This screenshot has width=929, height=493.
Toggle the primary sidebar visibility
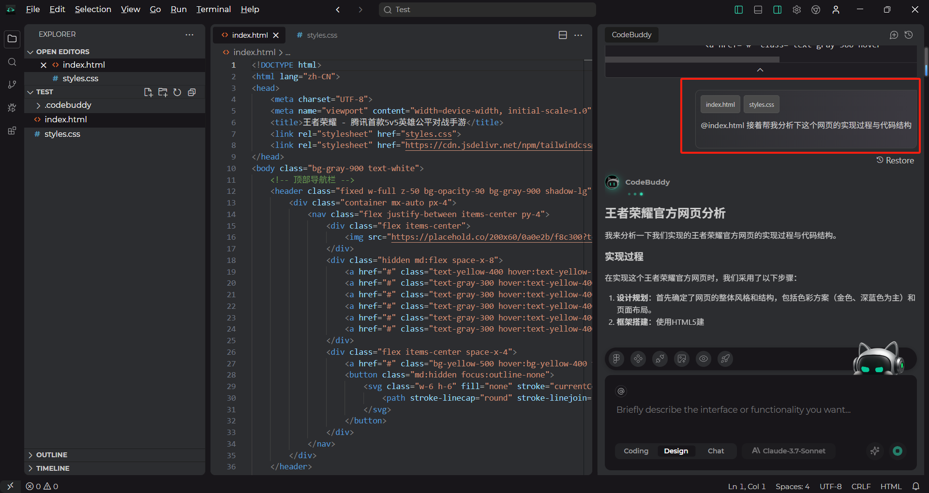(738, 10)
